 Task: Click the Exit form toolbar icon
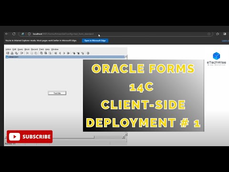pos(22,53)
